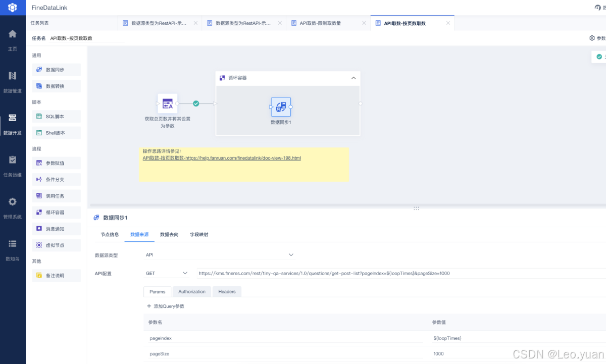Collapse the 循环容器 container chevron

pyautogui.click(x=353, y=78)
